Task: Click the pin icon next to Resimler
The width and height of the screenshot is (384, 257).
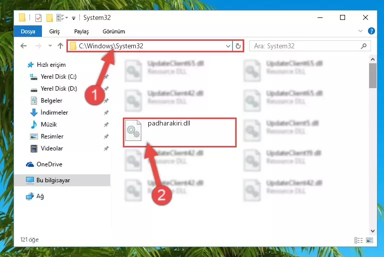Action: point(106,136)
